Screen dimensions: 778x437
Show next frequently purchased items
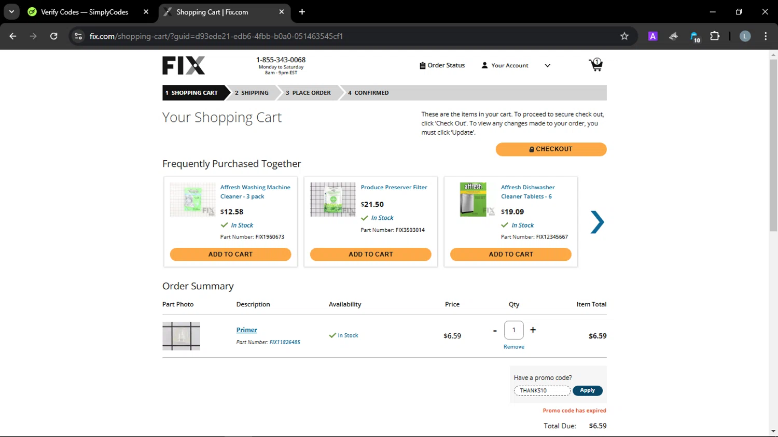tap(597, 222)
